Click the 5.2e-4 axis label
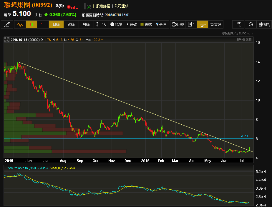The width and height of the screenshot is (272, 207). (x=261, y=172)
